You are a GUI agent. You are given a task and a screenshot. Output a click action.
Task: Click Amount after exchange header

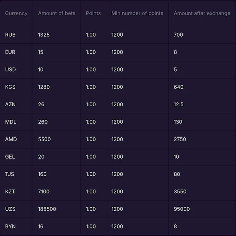point(202,13)
